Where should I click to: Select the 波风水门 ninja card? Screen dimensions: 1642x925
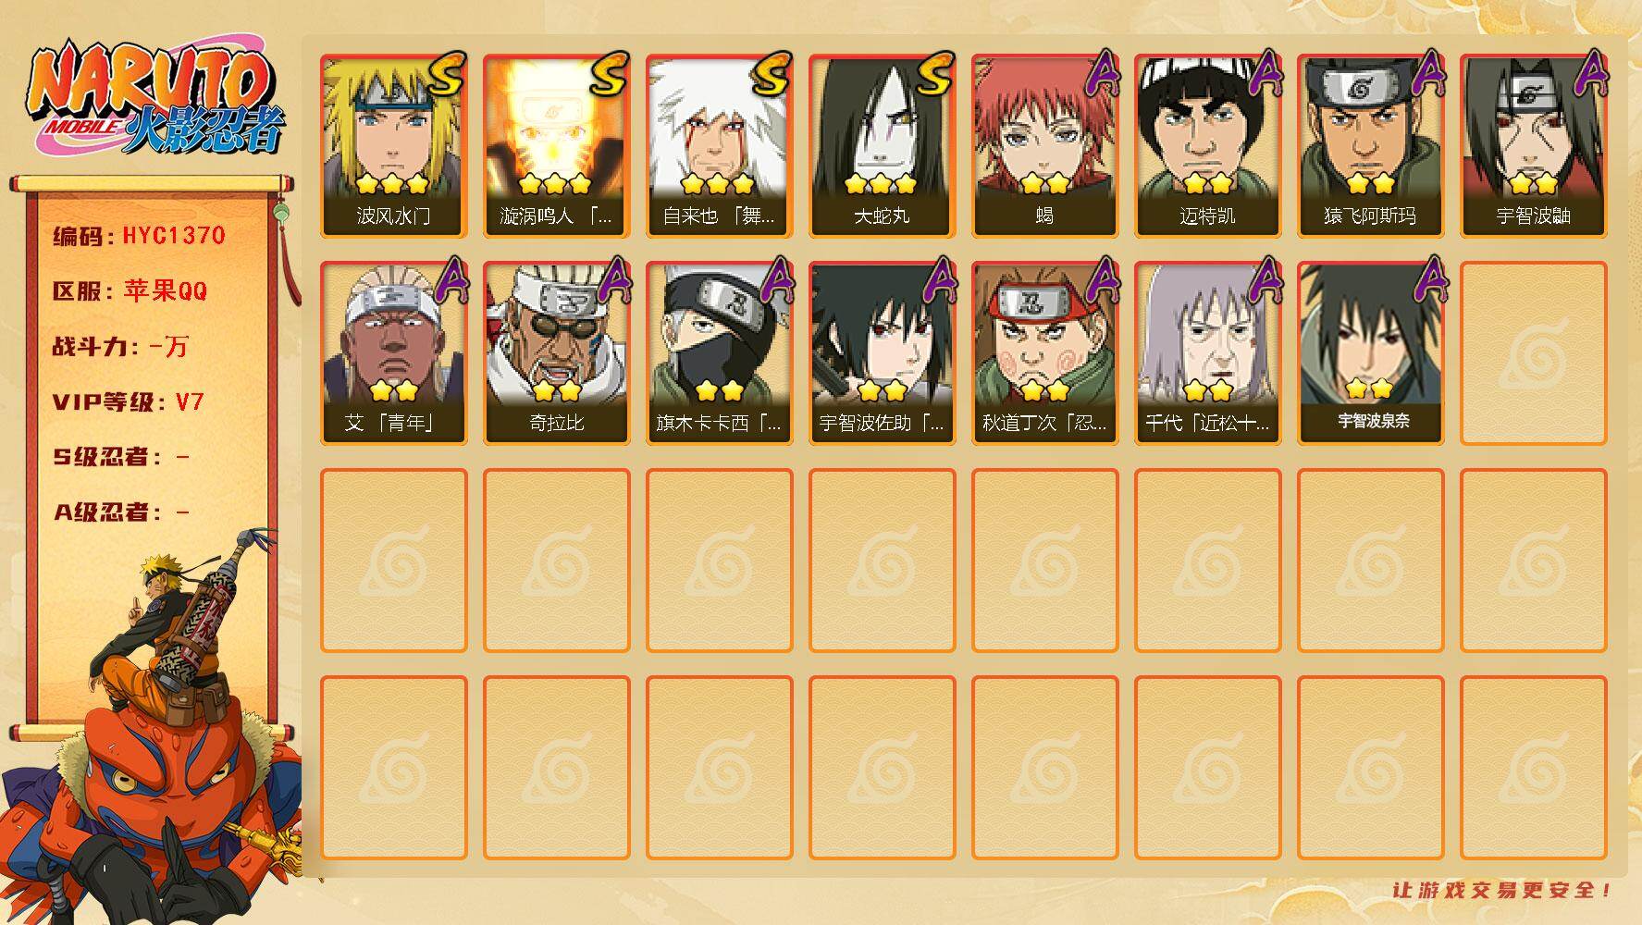393,146
